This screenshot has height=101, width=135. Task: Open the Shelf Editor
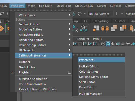(x=101, y=82)
